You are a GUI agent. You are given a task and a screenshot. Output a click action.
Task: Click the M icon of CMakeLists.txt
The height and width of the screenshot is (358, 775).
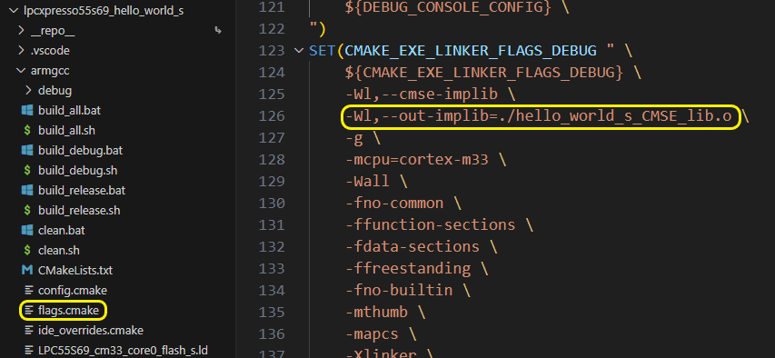click(27, 271)
